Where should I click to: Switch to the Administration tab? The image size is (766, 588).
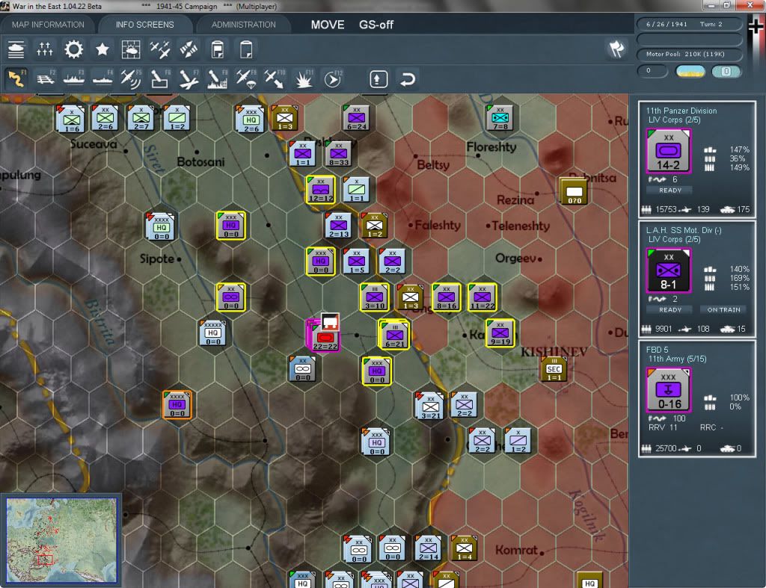[243, 25]
